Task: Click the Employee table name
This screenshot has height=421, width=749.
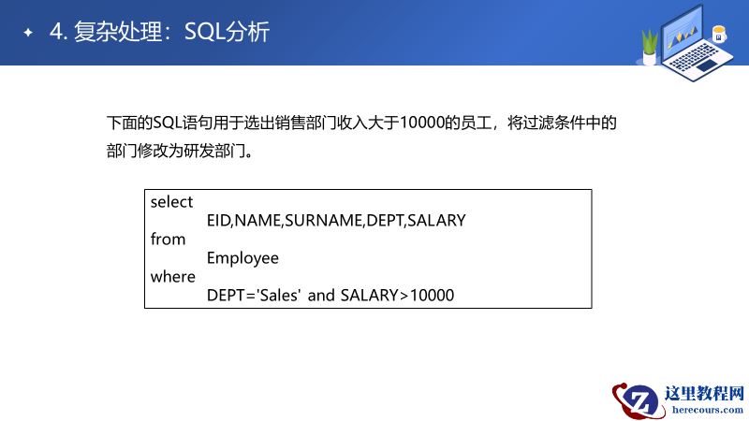Action: click(242, 258)
